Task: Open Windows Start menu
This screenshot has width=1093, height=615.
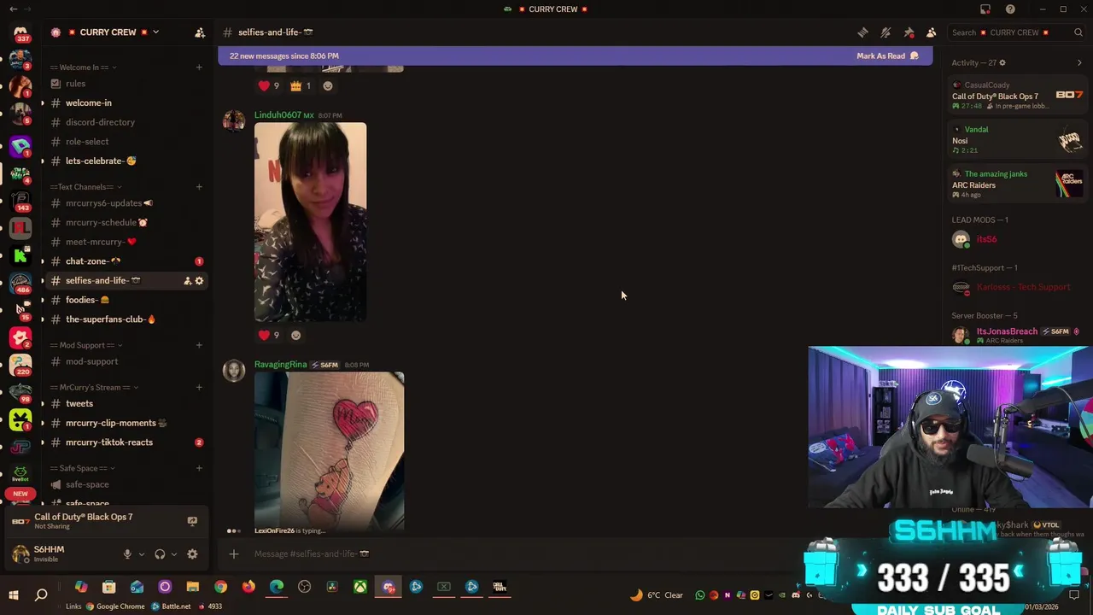Action: tap(14, 594)
